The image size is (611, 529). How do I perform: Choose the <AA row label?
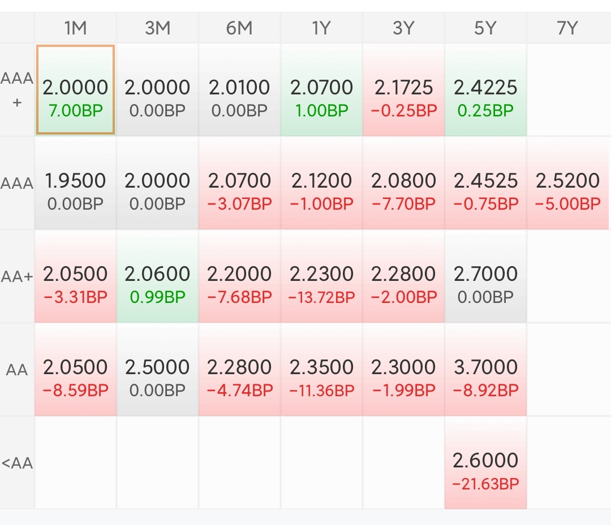point(17,463)
